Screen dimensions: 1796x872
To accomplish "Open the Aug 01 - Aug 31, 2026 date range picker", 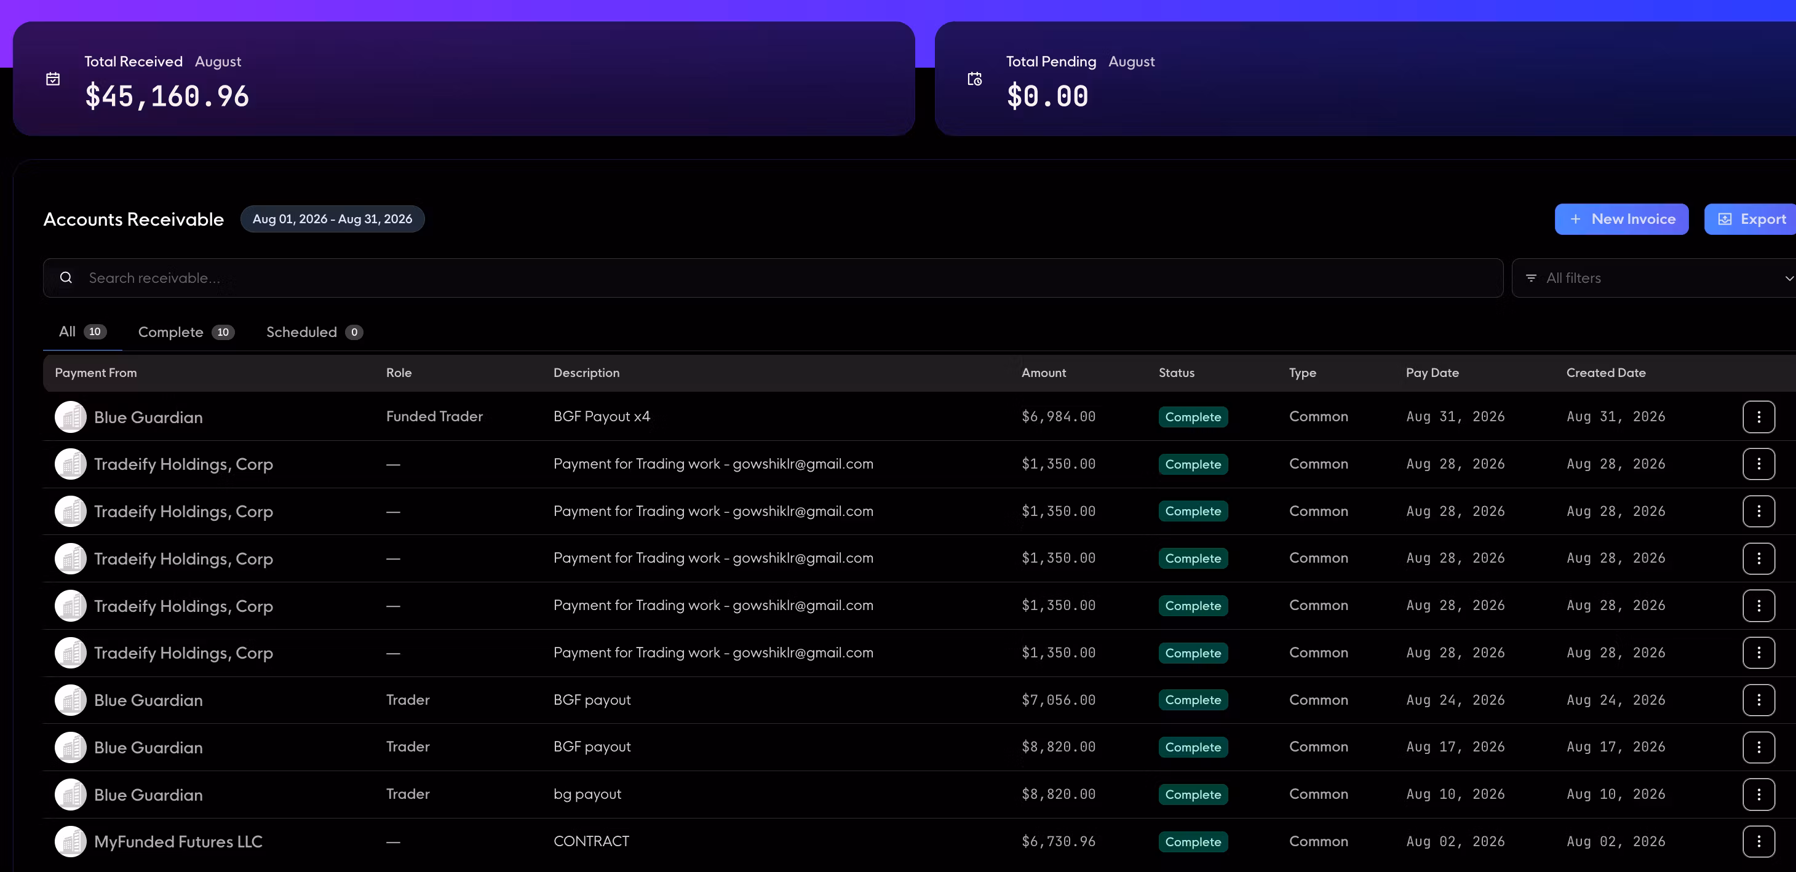I will click(333, 219).
